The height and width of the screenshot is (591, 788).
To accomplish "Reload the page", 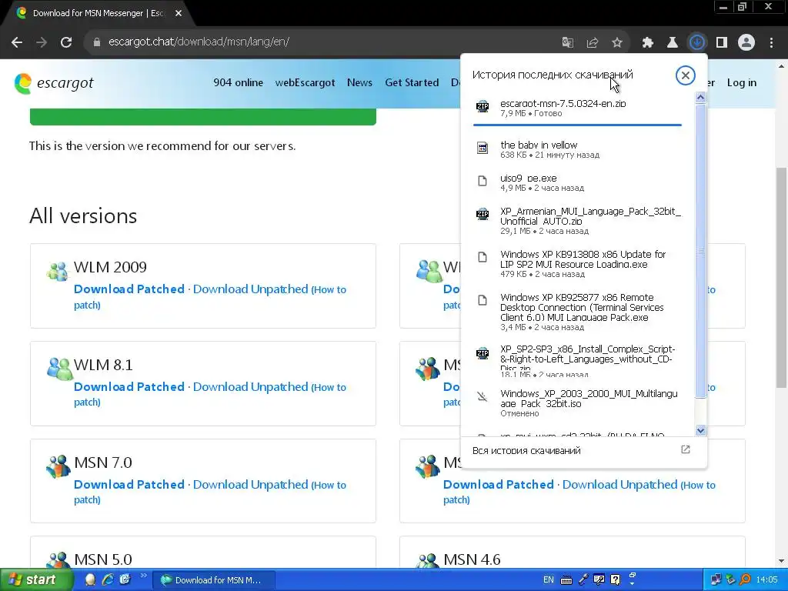I will [66, 42].
